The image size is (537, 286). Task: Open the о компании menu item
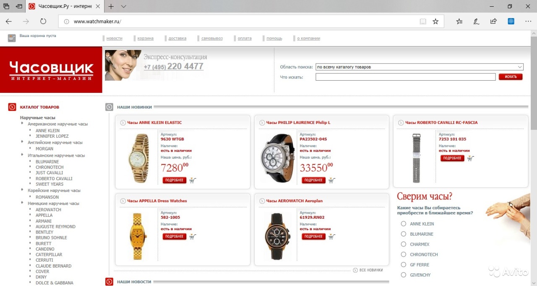point(309,38)
